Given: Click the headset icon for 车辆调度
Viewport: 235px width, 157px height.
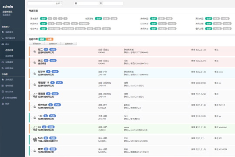Looking at the screenshot, I should tap(3, 62).
